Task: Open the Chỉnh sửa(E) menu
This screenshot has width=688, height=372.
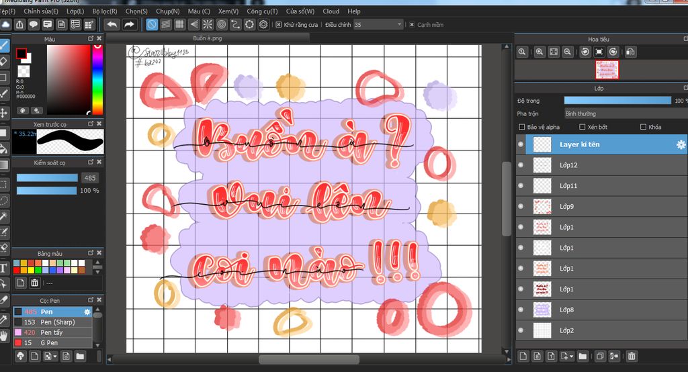Action: (x=41, y=11)
